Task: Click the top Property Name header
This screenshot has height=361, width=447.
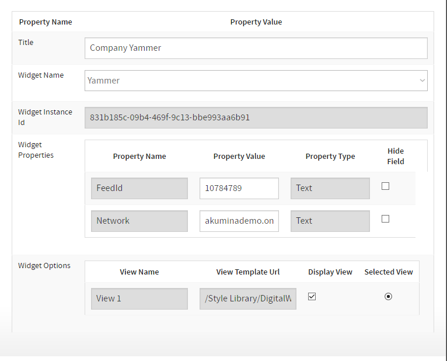Action: (x=46, y=22)
